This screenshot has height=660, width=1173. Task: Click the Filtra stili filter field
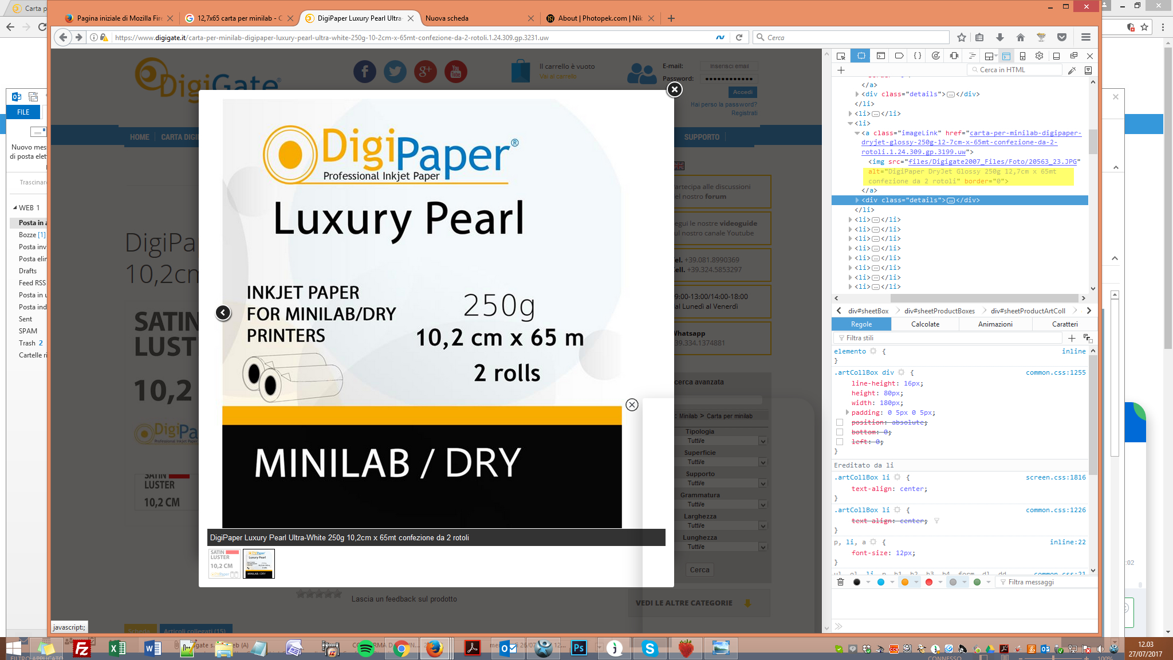coord(948,338)
